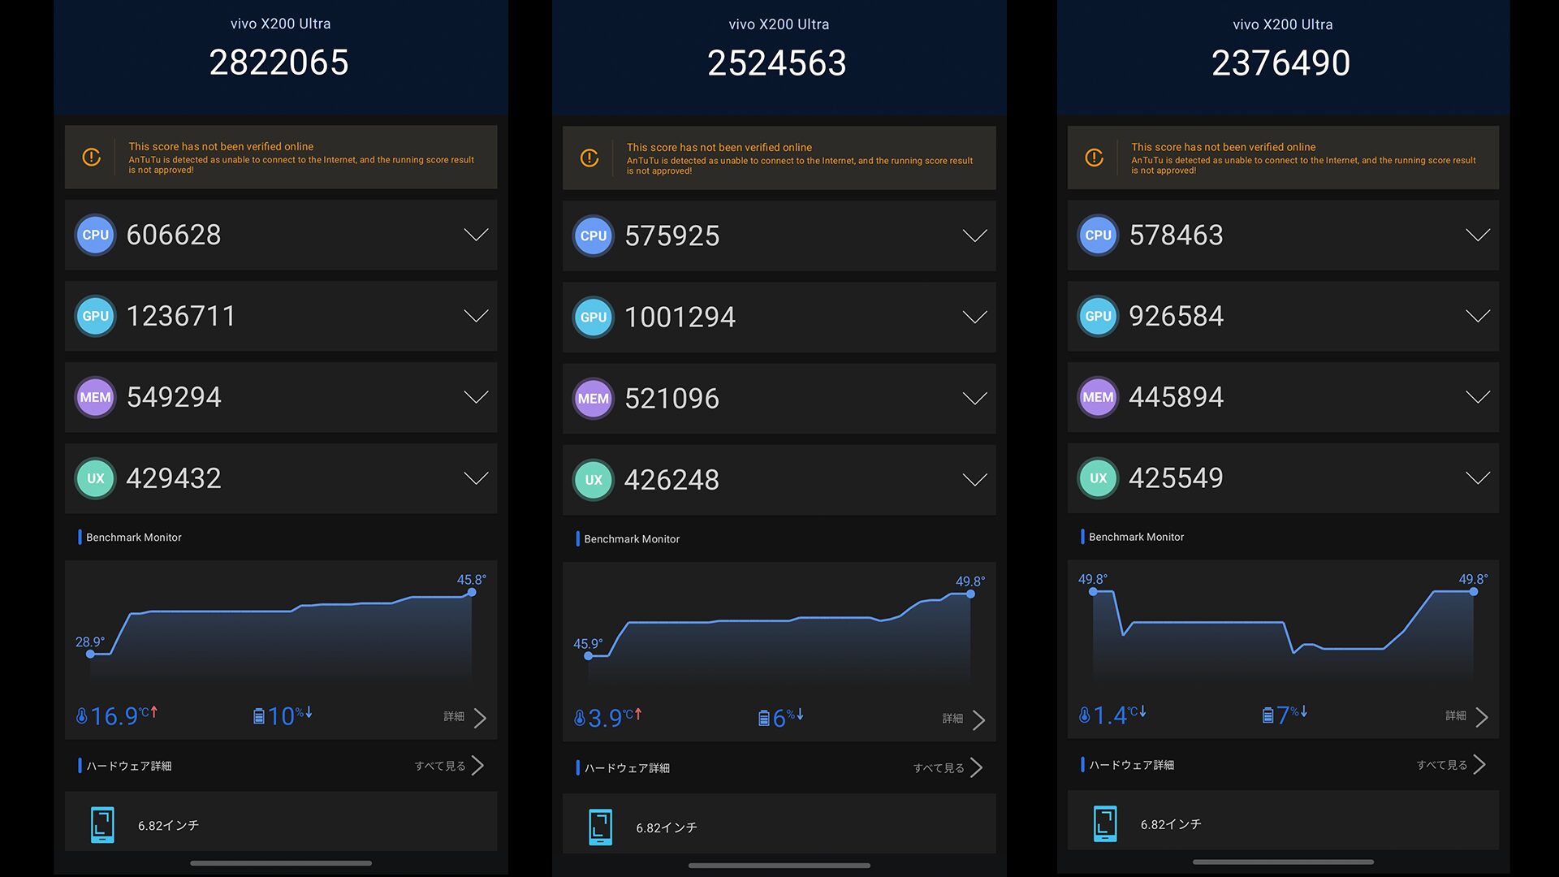Screen dimensions: 1559x877
Task: Click the phone screen icon in the 2376490 panel
Action: coord(1105,824)
